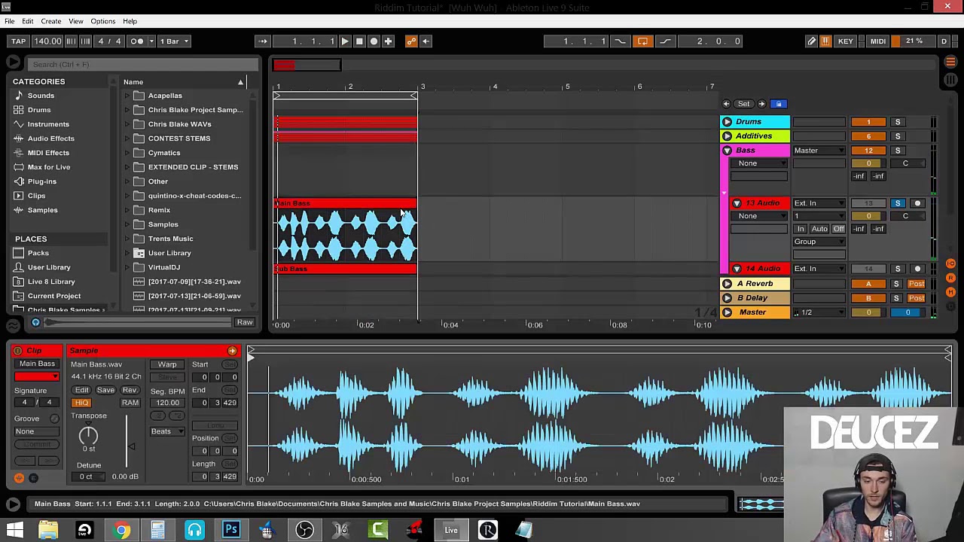Switch to Session view selector icon
The image size is (964, 542).
click(950, 80)
